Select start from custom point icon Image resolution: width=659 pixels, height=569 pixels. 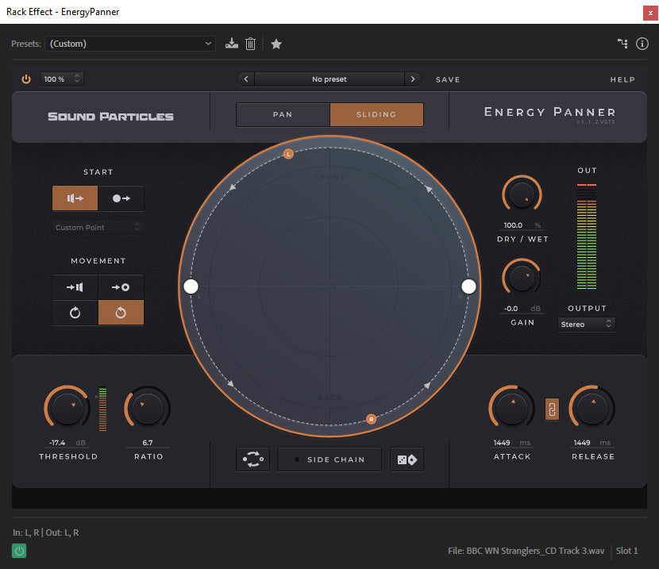pos(121,198)
